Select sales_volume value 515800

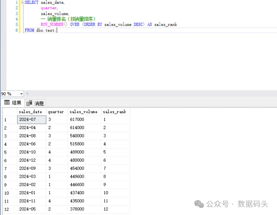[84, 144]
